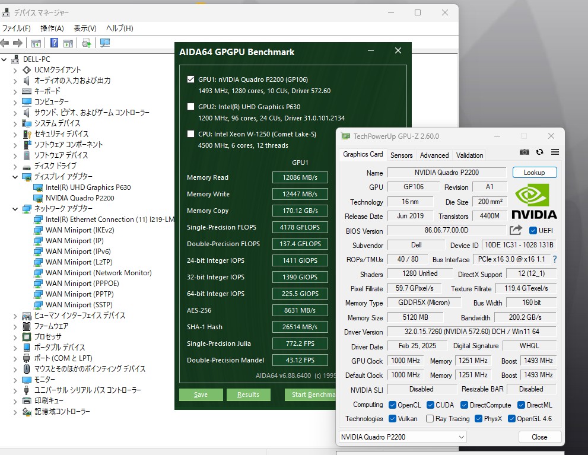Collapse the Display adapters (ディスプレイ アダプター) node
Image resolution: width=588 pixels, height=455 pixels.
click(15, 177)
